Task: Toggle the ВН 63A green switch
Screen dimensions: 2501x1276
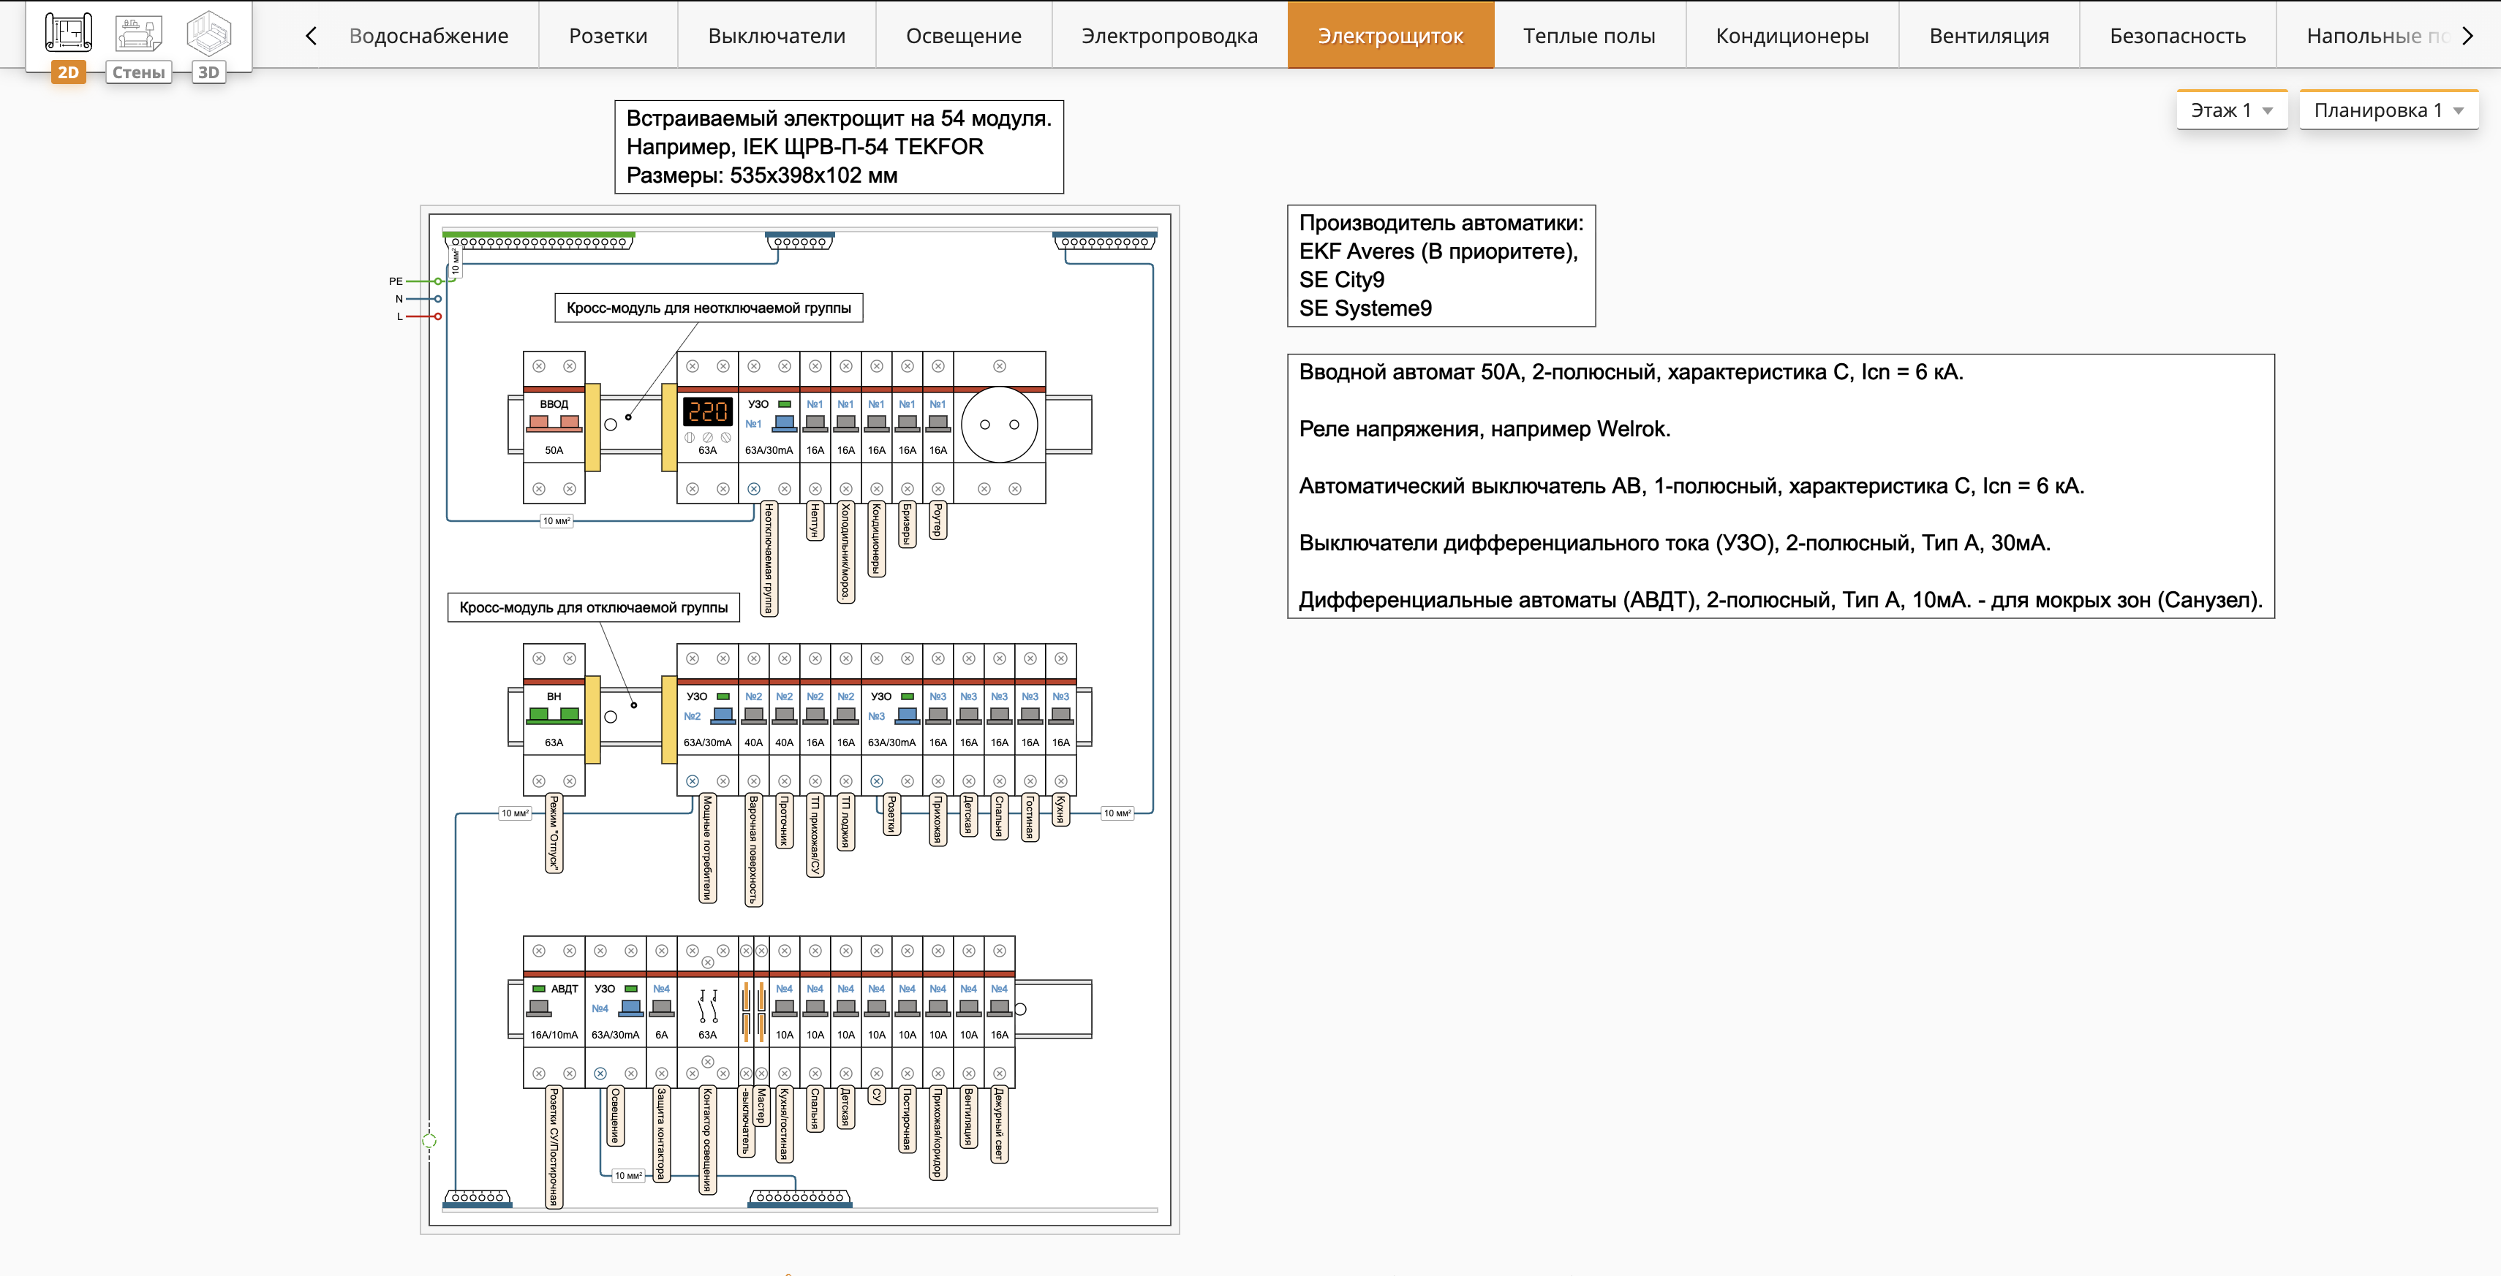Action: tap(554, 715)
